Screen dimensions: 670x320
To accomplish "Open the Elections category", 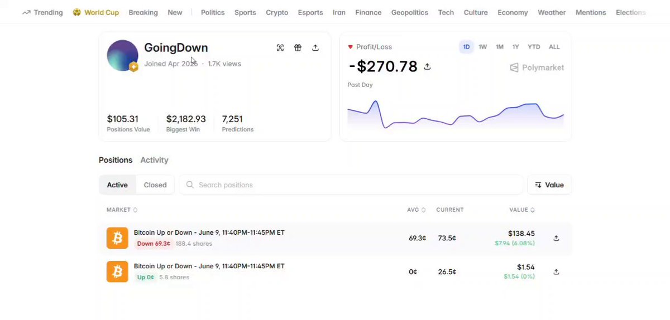I will pyautogui.click(x=631, y=12).
